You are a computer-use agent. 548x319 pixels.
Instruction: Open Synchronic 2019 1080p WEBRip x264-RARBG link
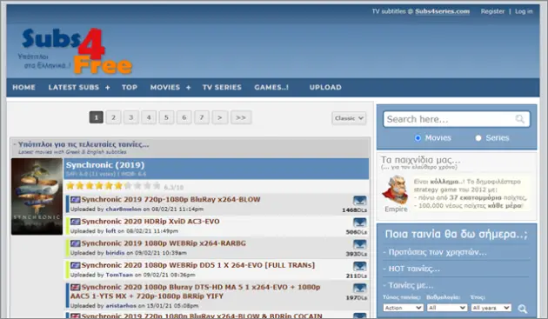point(164,243)
